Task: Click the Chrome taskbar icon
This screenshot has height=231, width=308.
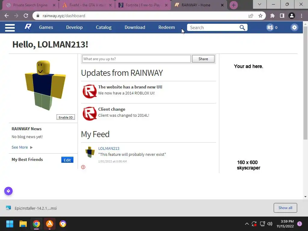Action: pyautogui.click(x=36, y=224)
